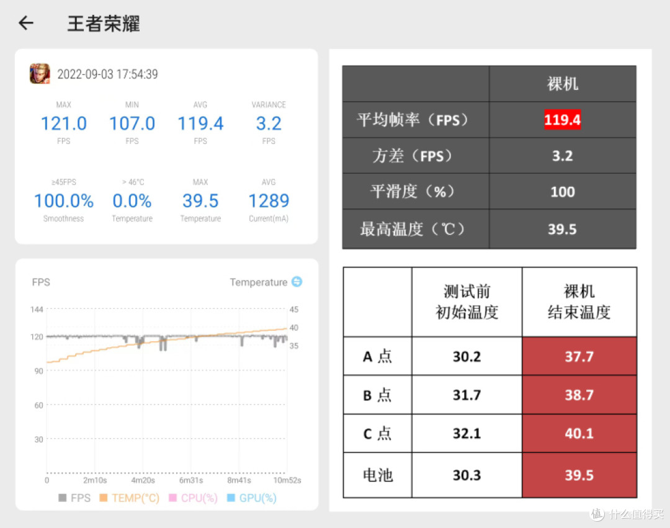
Task: Select AVG FPS value 119.4 in left card
Action: (200, 124)
